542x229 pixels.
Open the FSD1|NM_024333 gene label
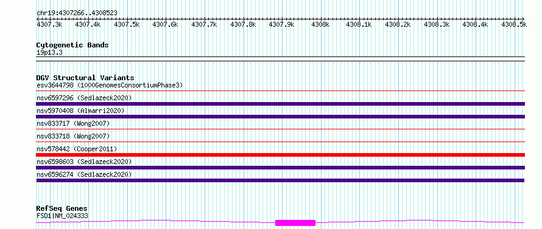coord(62,216)
